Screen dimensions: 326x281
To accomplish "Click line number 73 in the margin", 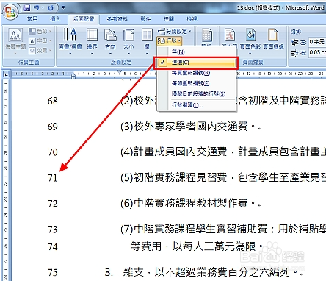I will click(x=53, y=230).
